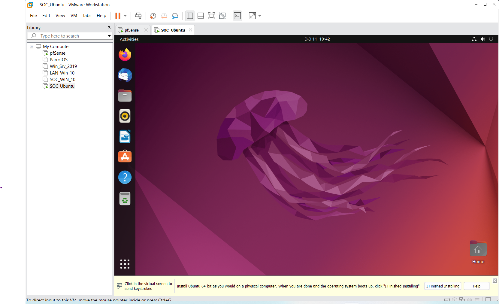Open the library search filter dropdown
The image size is (499, 304).
110,36
